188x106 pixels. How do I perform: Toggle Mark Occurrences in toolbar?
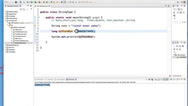tap(65, 2)
